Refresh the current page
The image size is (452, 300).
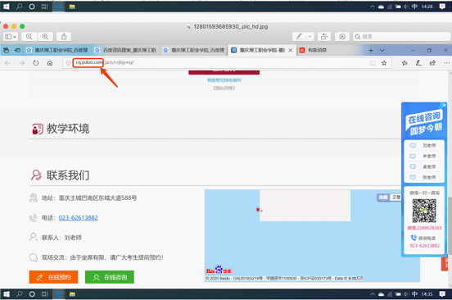(x=35, y=63)
